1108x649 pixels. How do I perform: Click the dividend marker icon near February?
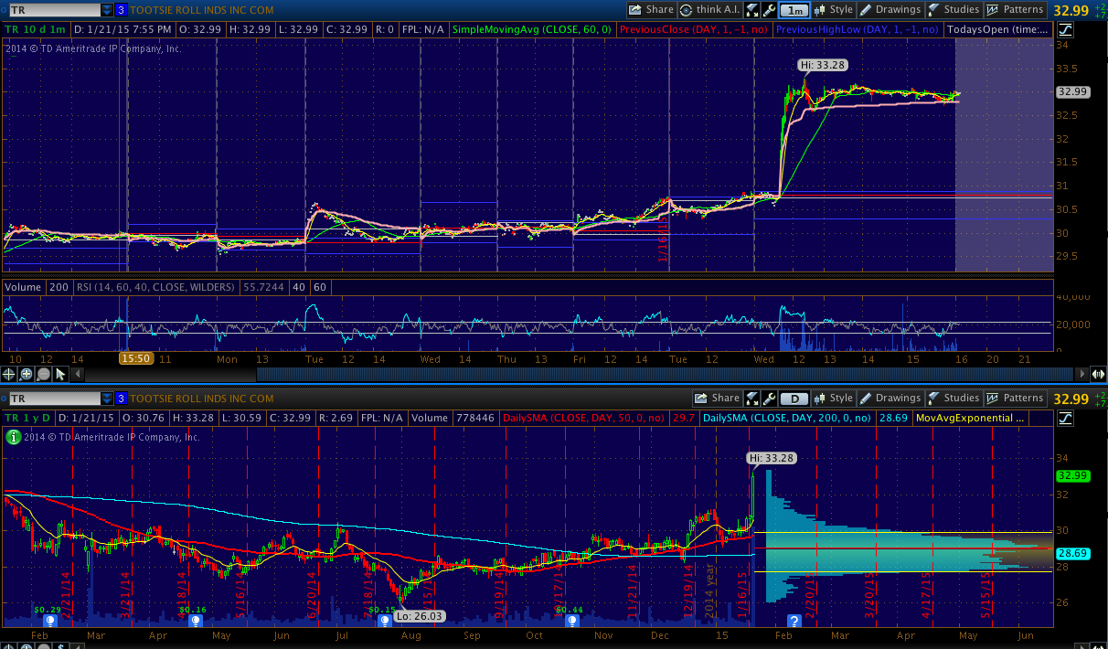[50, 620]
